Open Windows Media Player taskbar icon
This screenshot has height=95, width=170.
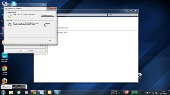pyautogui.click(x=26, y=93)
